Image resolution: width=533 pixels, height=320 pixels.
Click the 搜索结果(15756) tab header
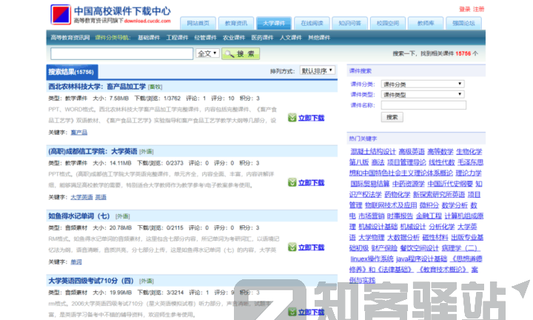72,72
